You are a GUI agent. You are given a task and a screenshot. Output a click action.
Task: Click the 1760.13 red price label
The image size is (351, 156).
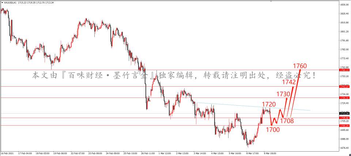[344, 70]
